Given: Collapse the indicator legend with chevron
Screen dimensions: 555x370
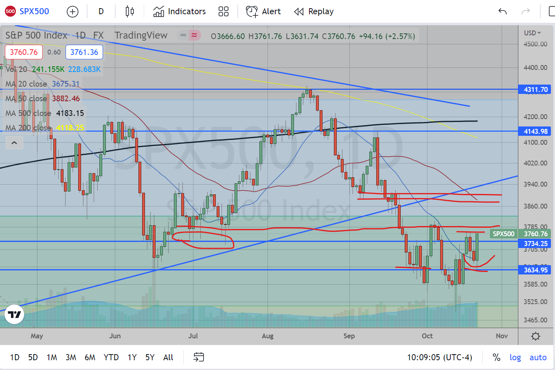Looking at the screenshot, I should click(x=14, y=143).
